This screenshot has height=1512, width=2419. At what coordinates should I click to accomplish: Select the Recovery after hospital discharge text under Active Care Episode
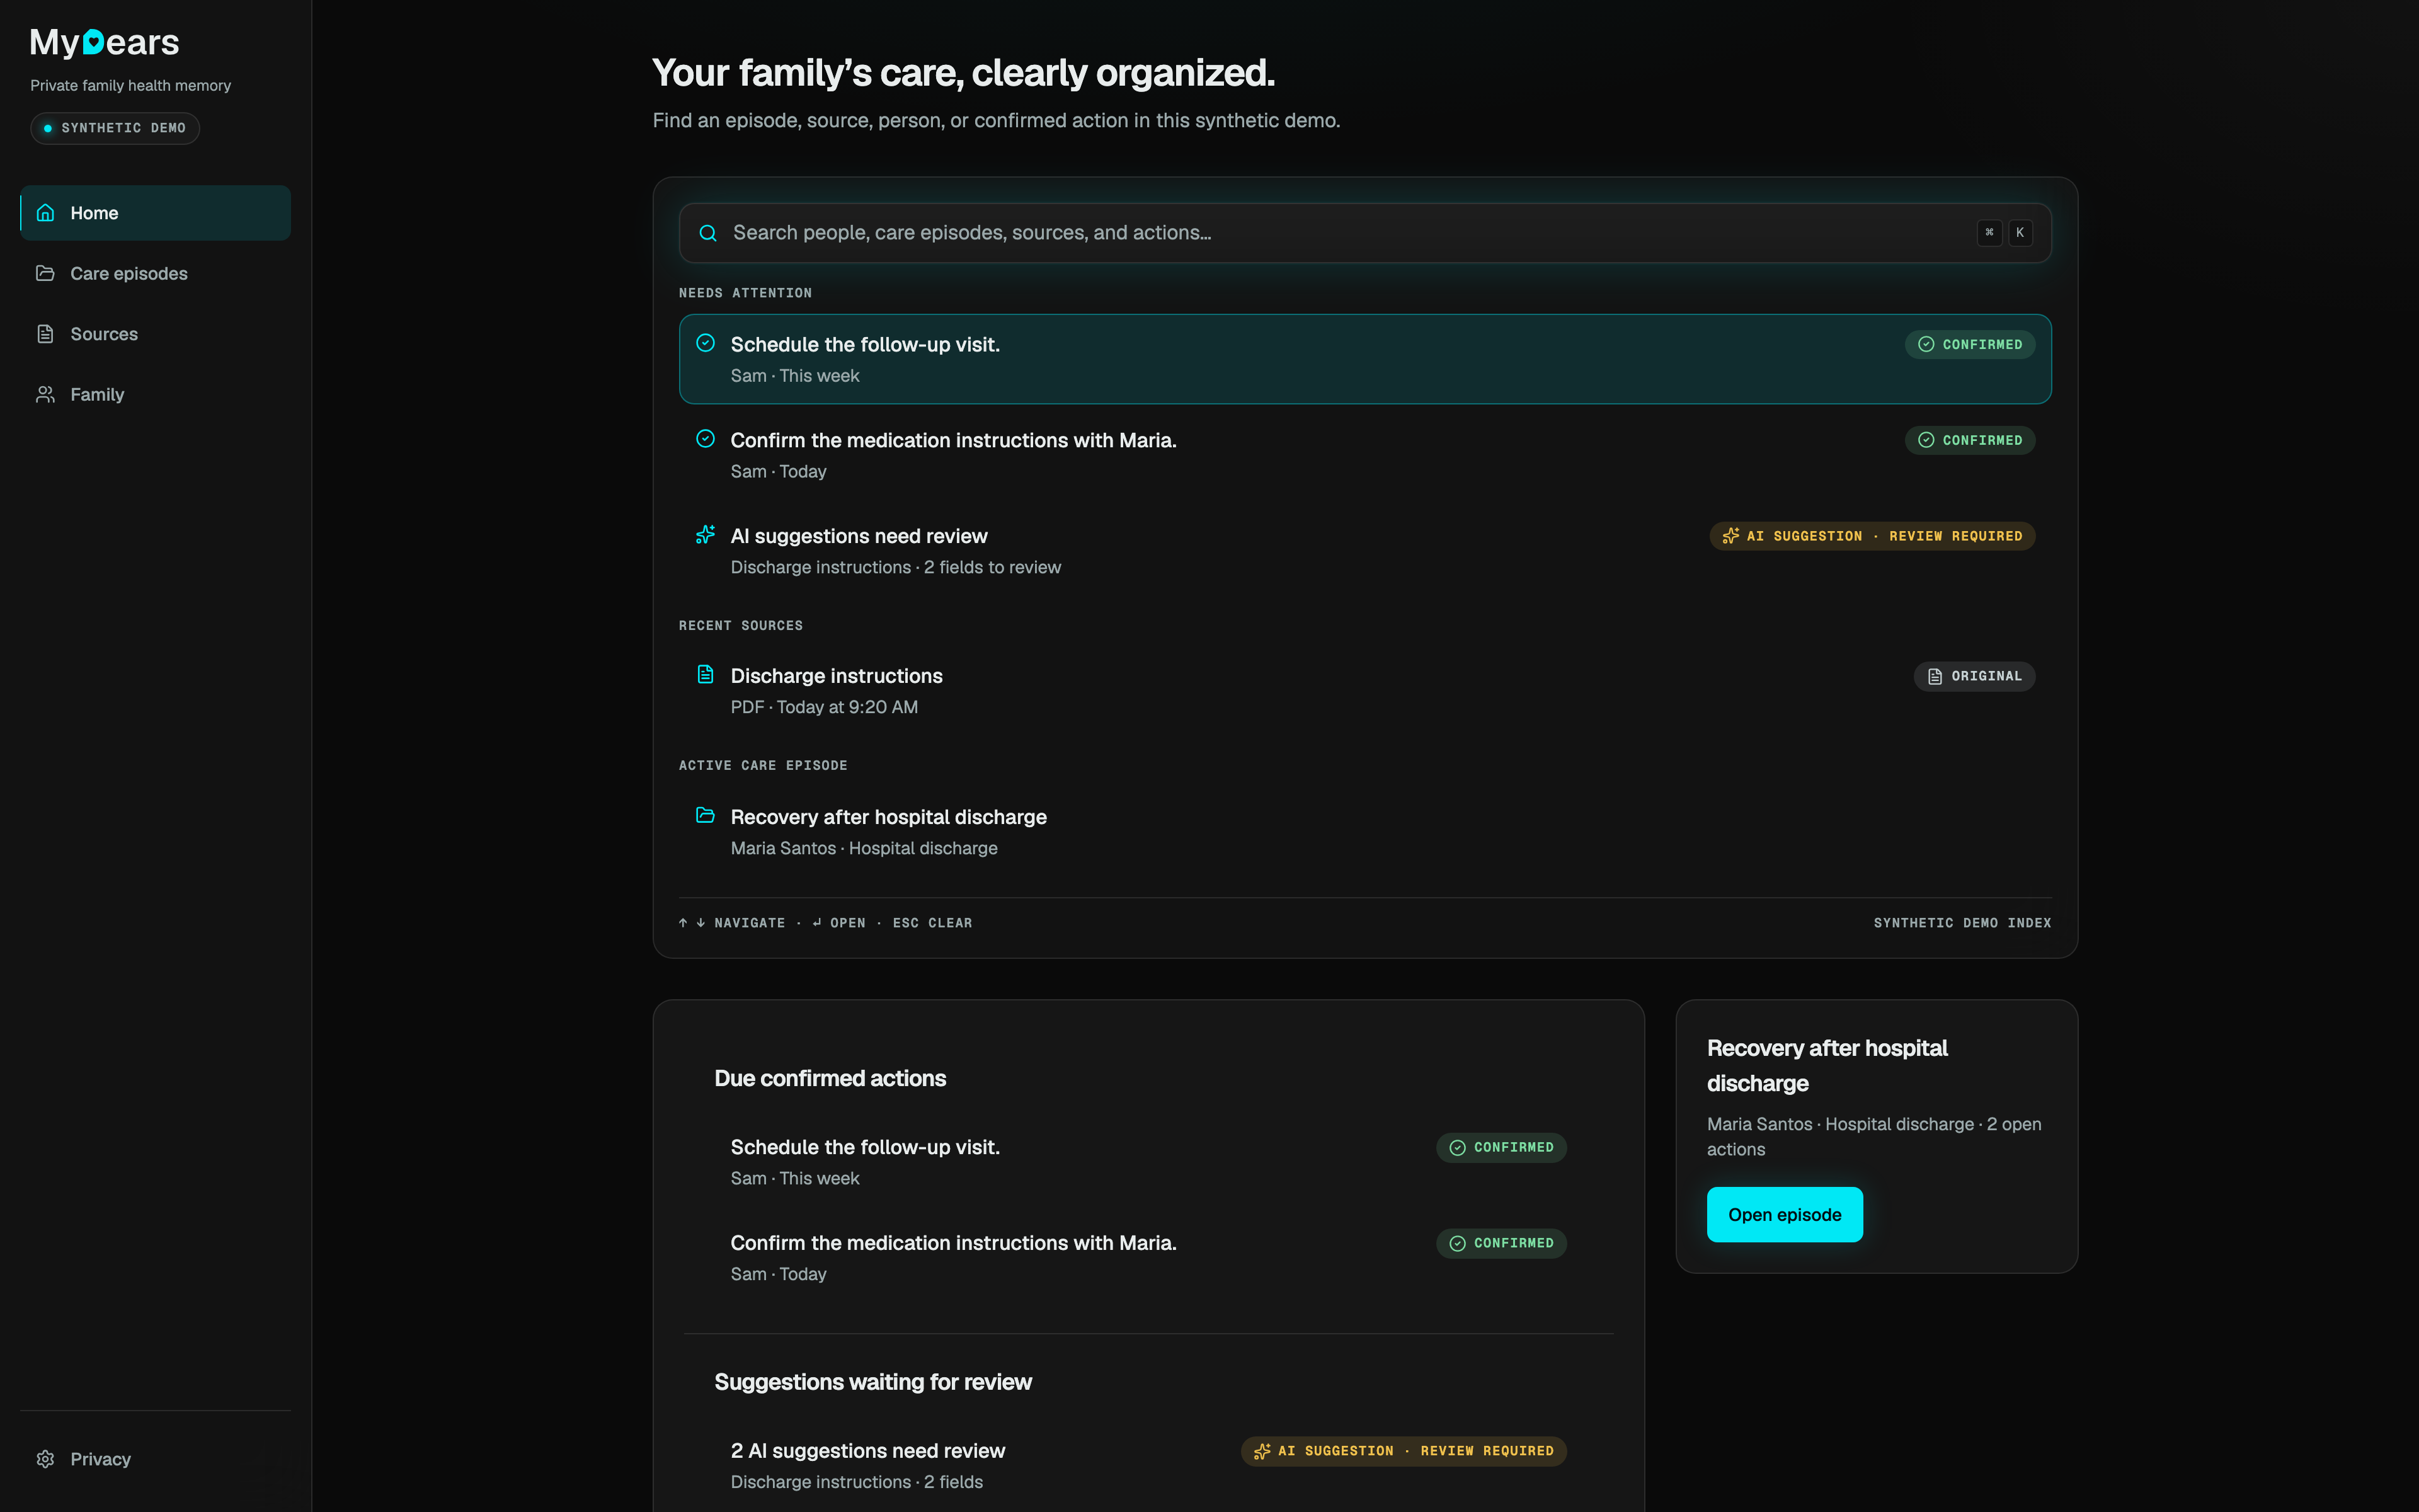point(889,817)
